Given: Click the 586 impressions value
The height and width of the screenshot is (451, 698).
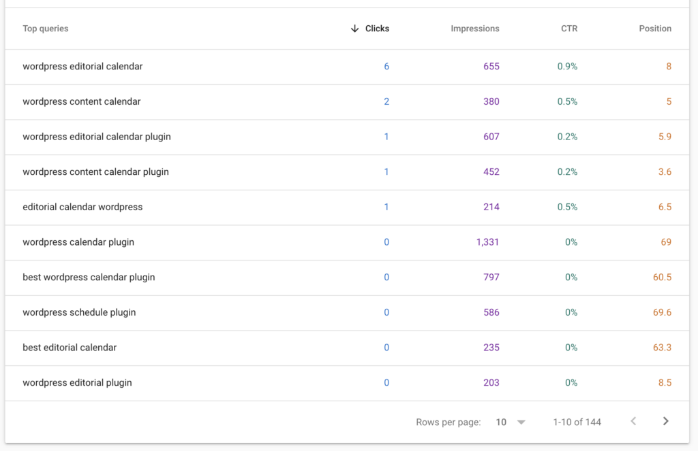Looking at the screenshot, I should point(491,312).
